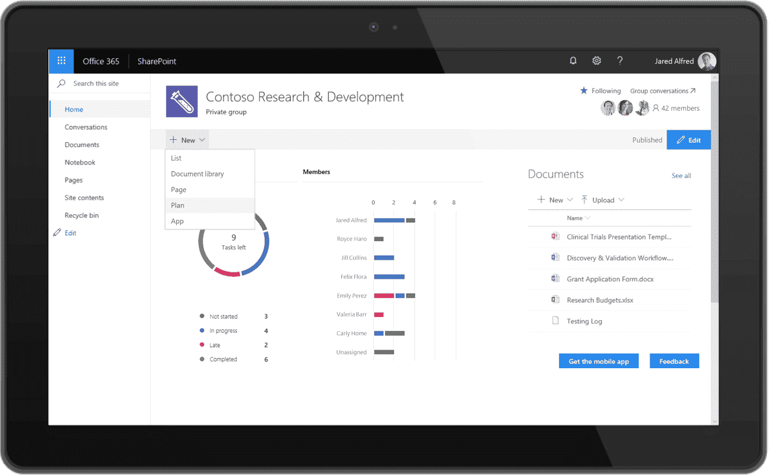
Task: Click the plus icon of Documents New
Action: (x=541, y=200)
